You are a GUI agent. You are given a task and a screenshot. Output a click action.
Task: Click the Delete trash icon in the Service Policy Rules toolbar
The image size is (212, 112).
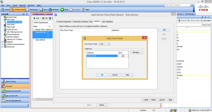(50, 18)
